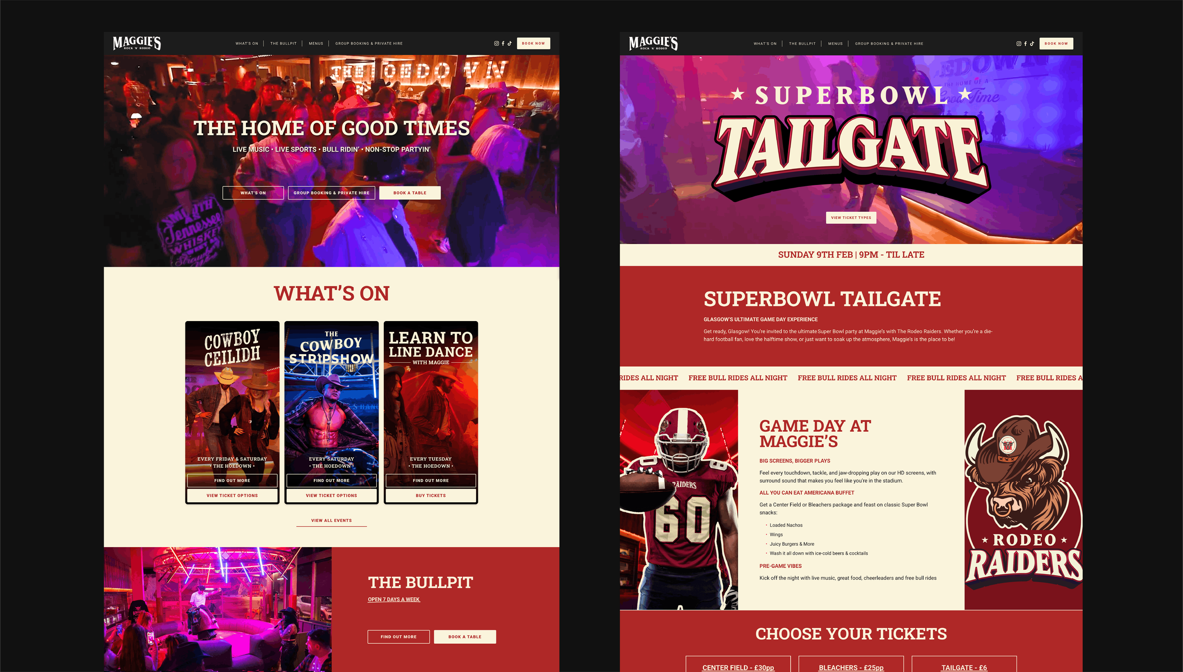Open Instagram icon in right page header
Image resolution: width=1183 pixels, height=672 pixels.
click(x=1019, y=44)
